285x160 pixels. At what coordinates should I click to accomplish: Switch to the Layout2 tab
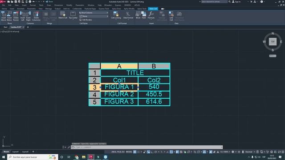25,152
